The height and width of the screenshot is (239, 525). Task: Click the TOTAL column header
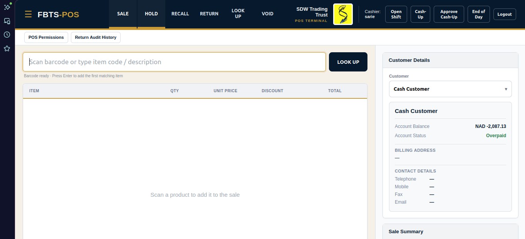coord(335,91)
